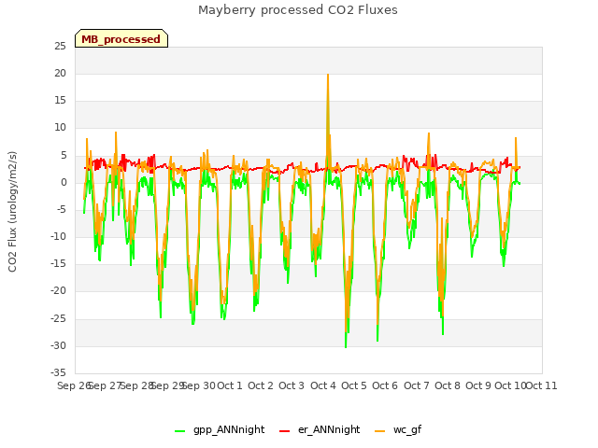
Task: Click the Oct 8 x-axis label
Action: (448, 385)
